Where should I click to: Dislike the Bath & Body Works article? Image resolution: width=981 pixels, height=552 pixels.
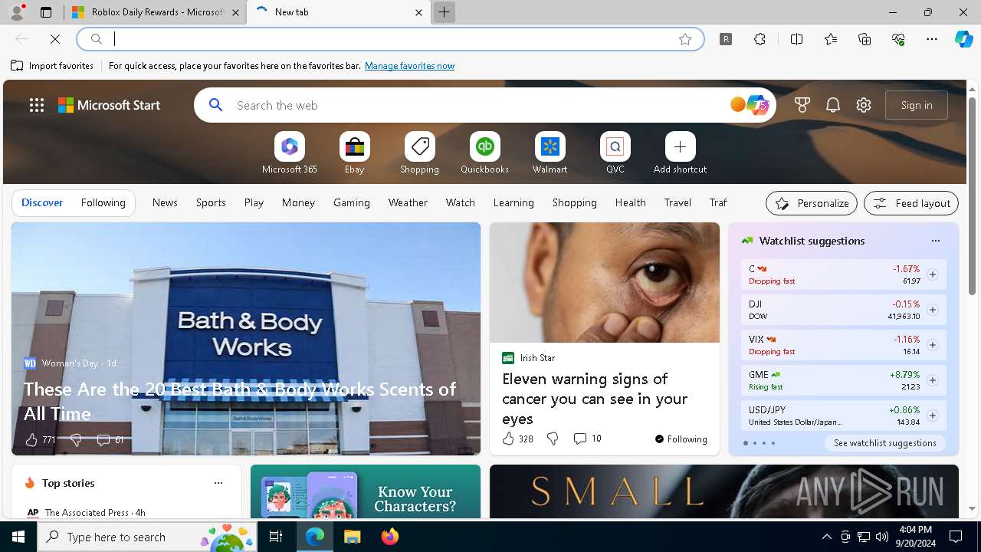point(76,439)
